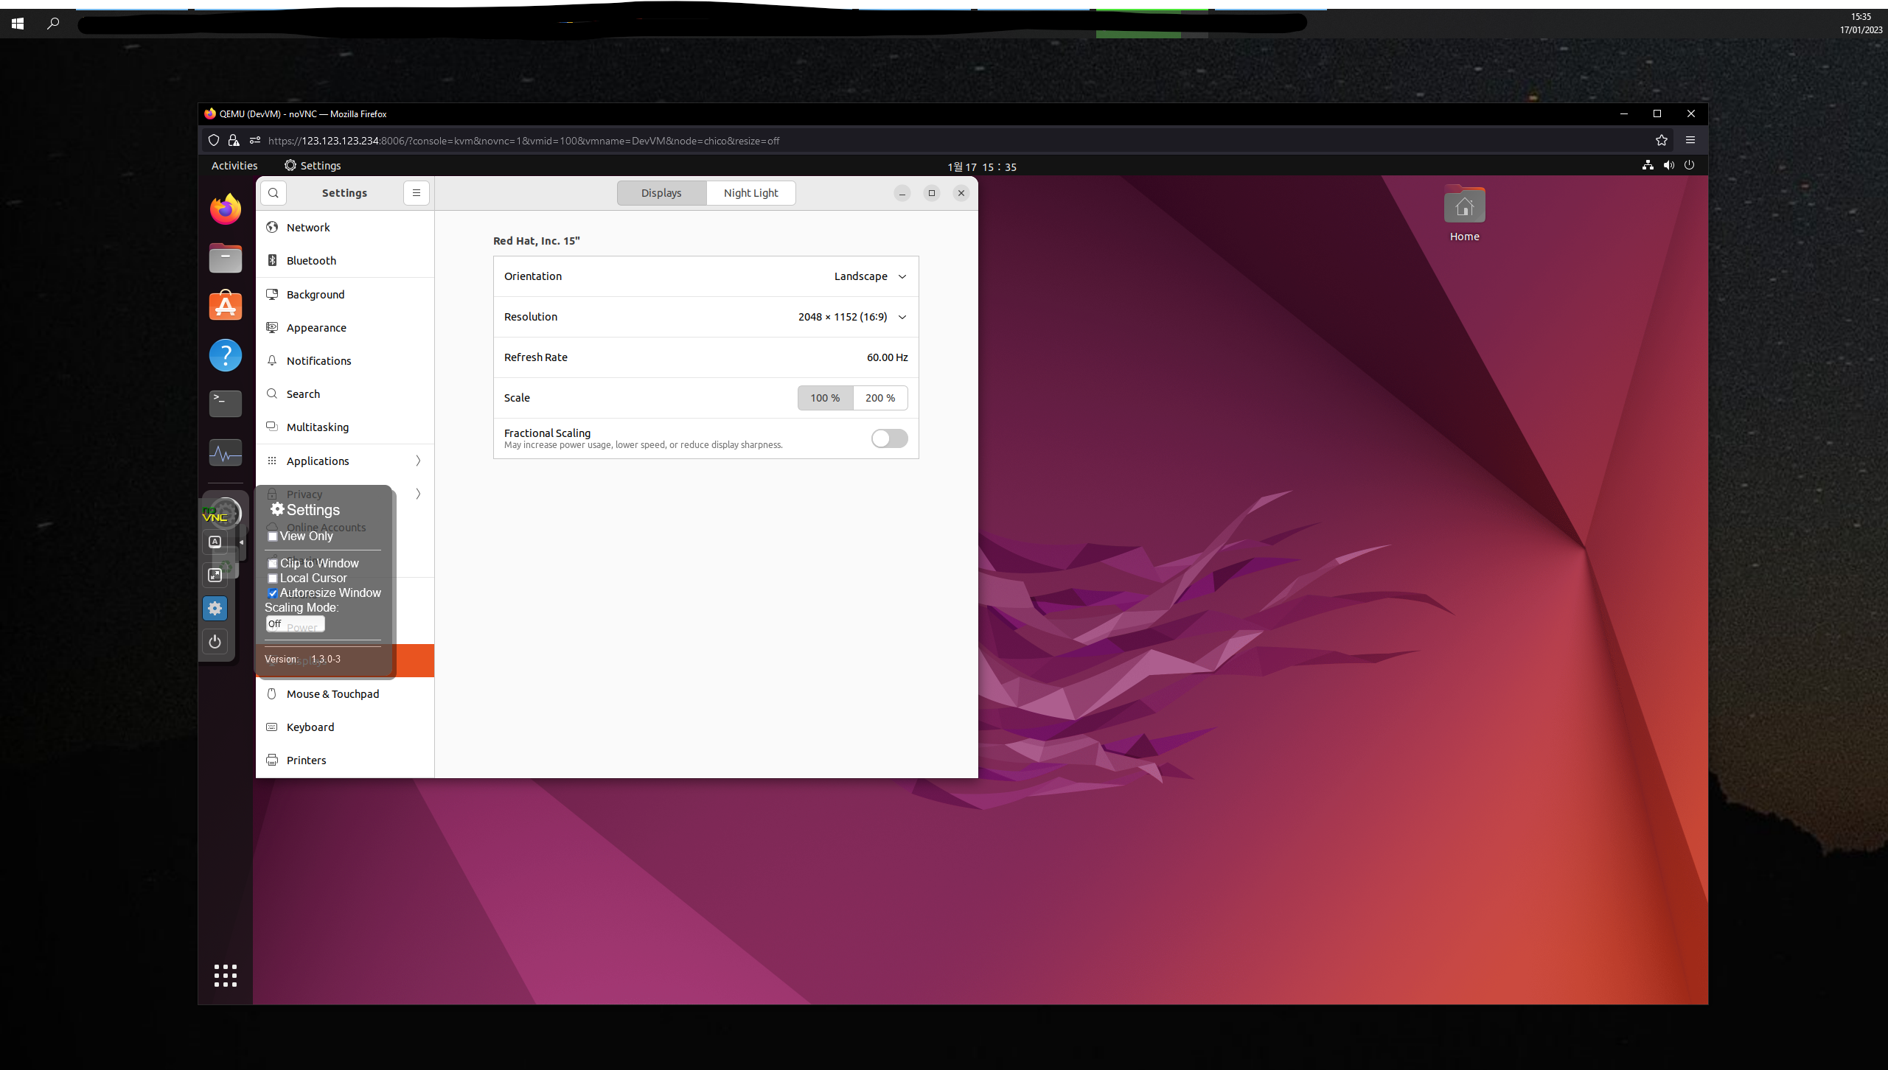
Task: Click the GNOME clock in top bar
Action: coord(982,167)
